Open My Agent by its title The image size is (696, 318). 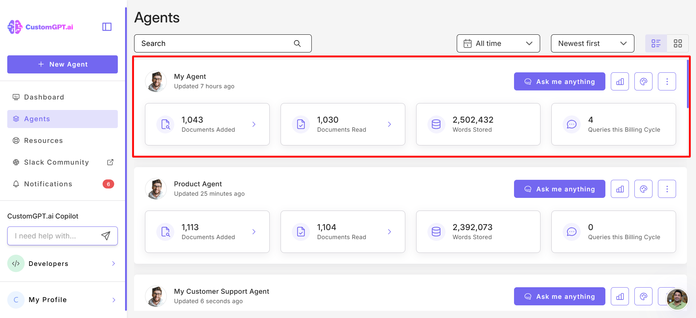point(190,76)
